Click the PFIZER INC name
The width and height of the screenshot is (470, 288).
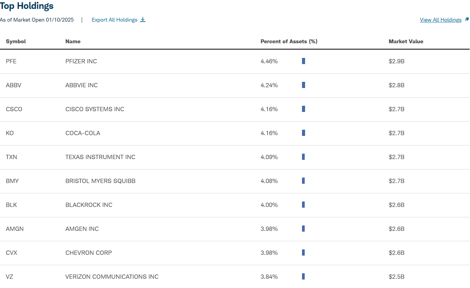(x=81, y=61)
